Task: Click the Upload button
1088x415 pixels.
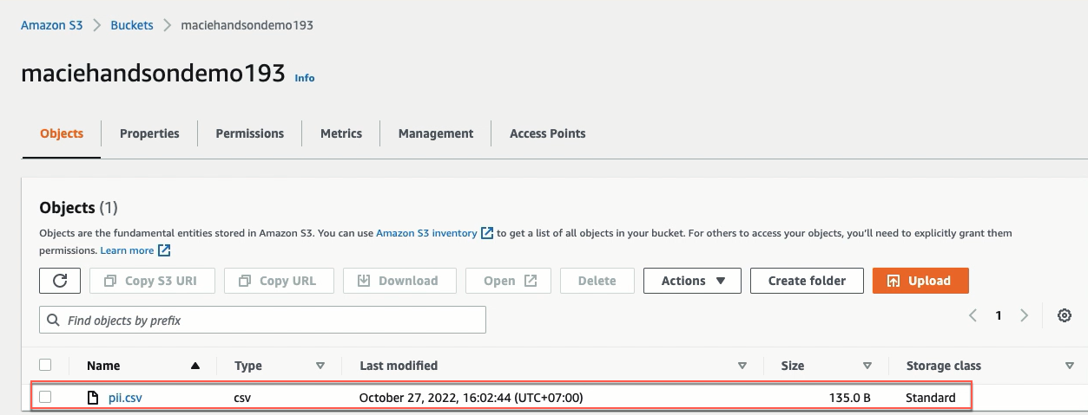Action: (920, 281)
